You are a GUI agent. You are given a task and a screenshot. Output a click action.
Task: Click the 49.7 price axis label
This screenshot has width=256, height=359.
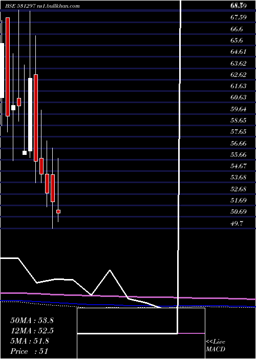click(x=237, y=223)
